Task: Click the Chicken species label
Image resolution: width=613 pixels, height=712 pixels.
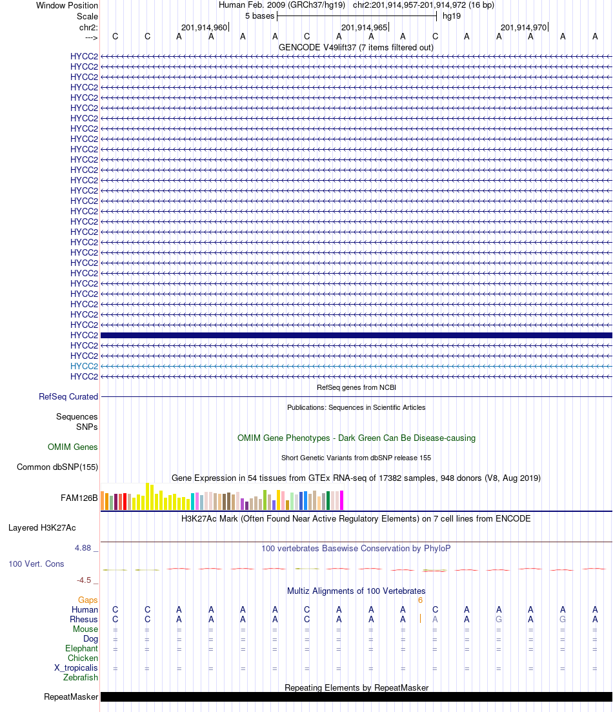Action: coord(83,658)
